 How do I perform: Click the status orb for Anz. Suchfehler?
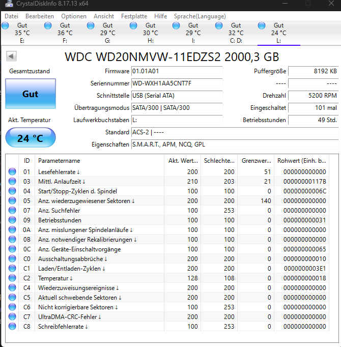12,210
